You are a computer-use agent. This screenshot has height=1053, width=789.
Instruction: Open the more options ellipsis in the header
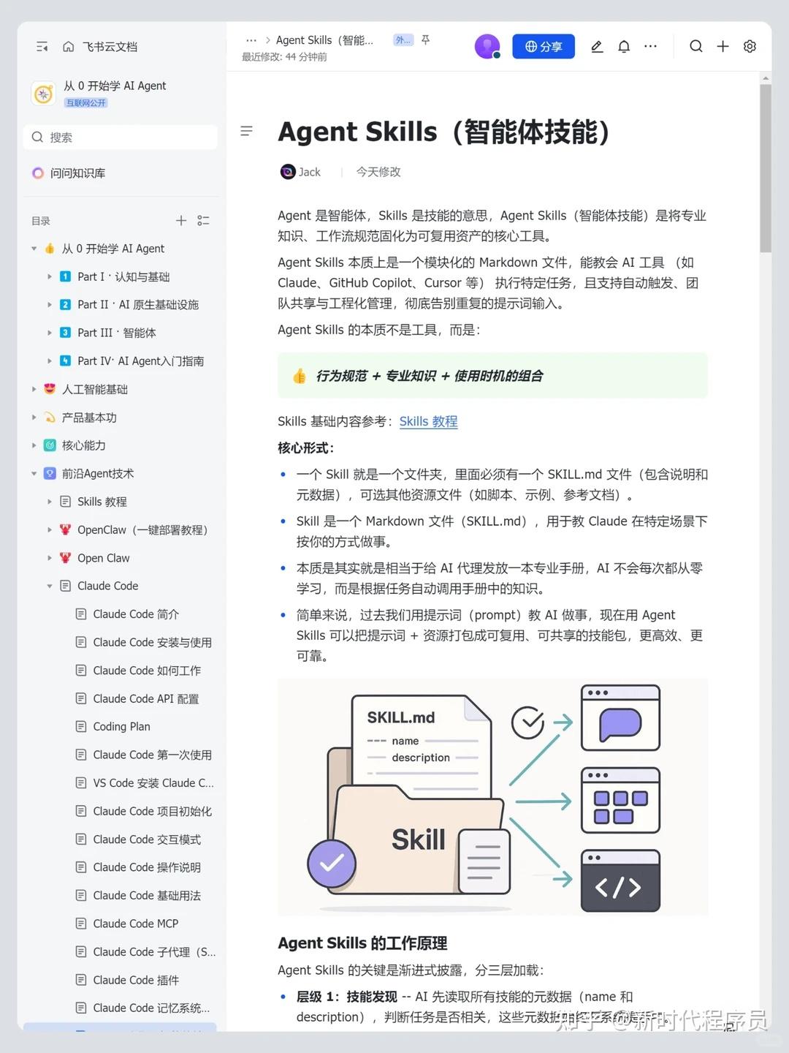[x=650, y=46]
